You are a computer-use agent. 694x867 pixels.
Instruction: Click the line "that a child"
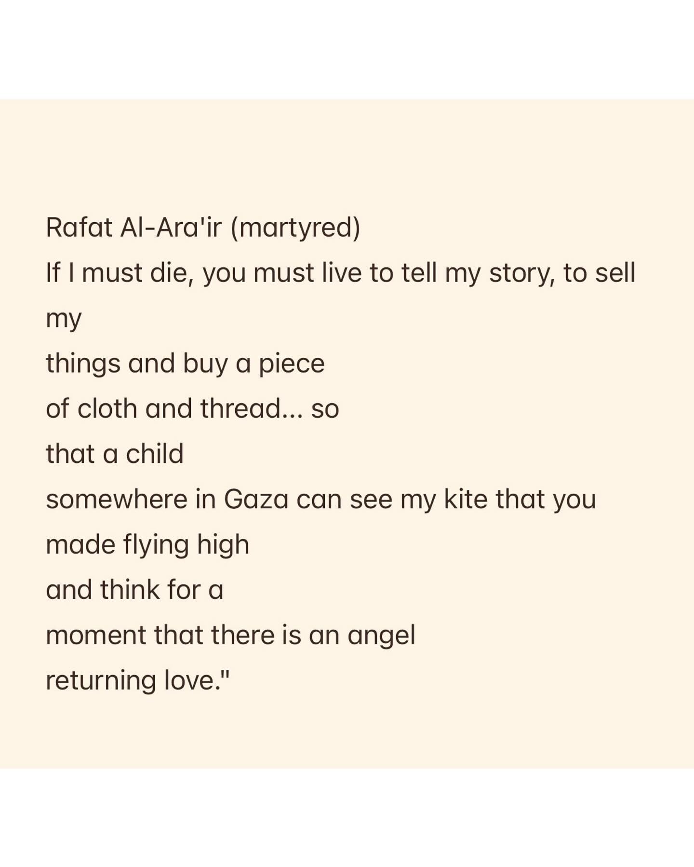click(115, 454)
